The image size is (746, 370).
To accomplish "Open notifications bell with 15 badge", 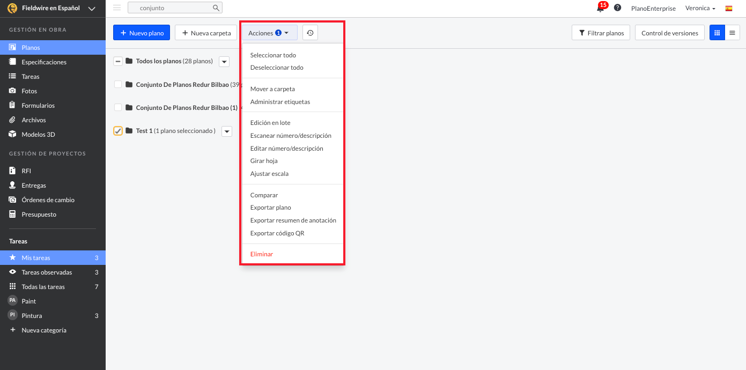I will [601, 8].
